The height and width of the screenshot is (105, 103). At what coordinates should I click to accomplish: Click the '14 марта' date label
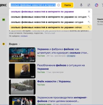pyautogui.click(x=71, y=56)
